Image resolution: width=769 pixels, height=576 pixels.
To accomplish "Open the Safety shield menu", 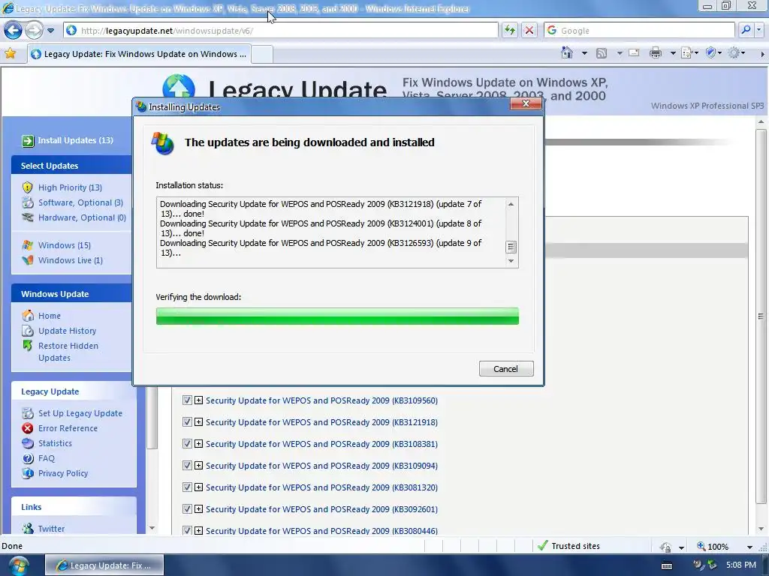I will (713, 53).
